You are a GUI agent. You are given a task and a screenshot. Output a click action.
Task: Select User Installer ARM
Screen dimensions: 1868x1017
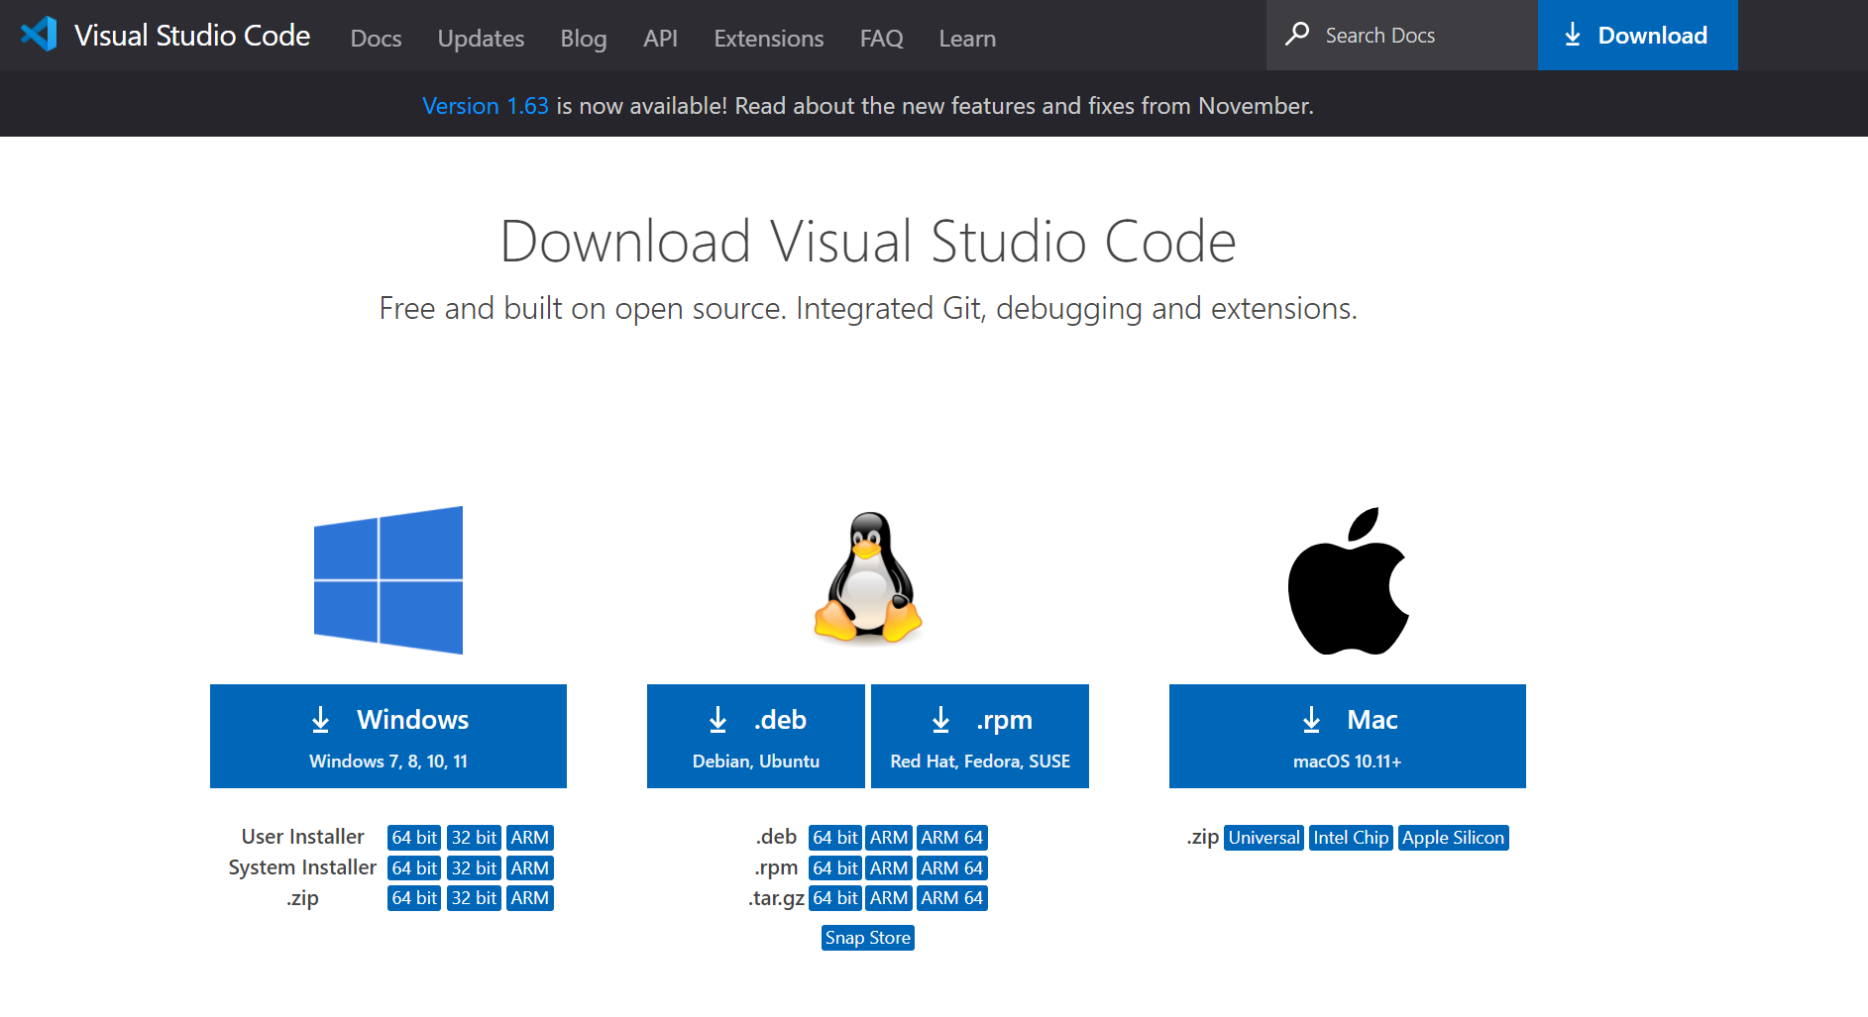[x=530, y=838]
